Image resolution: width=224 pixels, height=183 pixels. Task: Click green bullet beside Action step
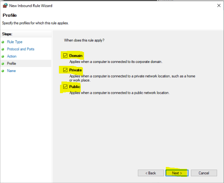[3, 56]
